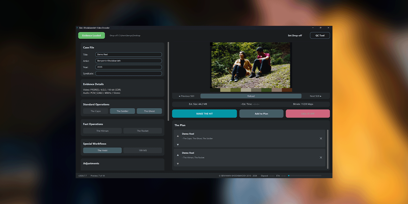
Task: Click the Benyamin Khodabandeh copyright notice
Action: coord(238,176)
